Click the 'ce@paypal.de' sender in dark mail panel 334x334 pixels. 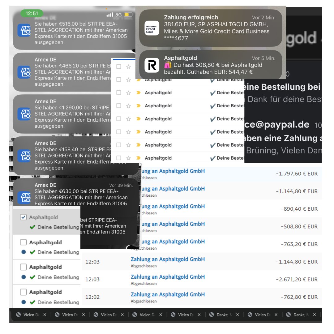(277, 125)
